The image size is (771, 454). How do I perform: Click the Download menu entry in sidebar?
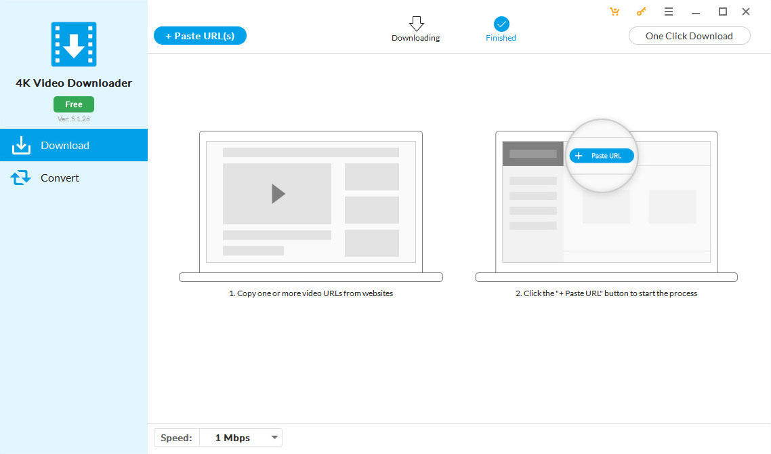coord(65,145)
